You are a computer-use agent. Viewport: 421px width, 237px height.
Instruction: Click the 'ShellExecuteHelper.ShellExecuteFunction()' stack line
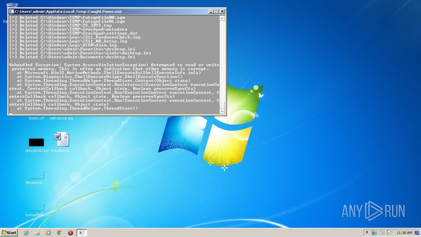[100, 77]
